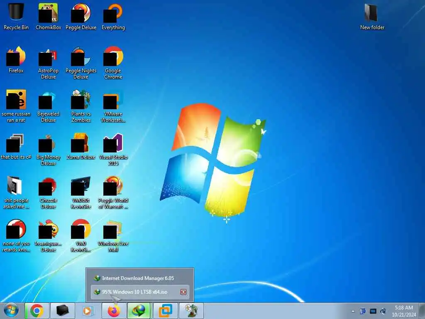Image resolution: width=425 pixels, height=319 pixels.
Task: Open the clock showing 5:18 AM
Action: point(404,311)
